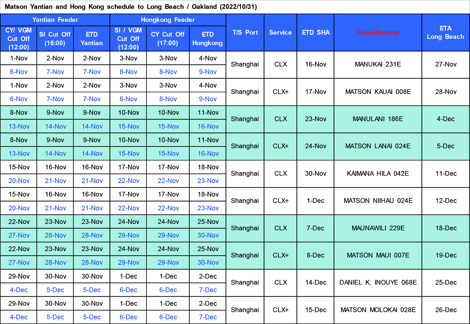Image resolution: width=470 pixels, height=324 pixels.
Task: Click the vessel MATSON NIIHAU 024E
Action: pyautogui.click(x=378, y=201)
